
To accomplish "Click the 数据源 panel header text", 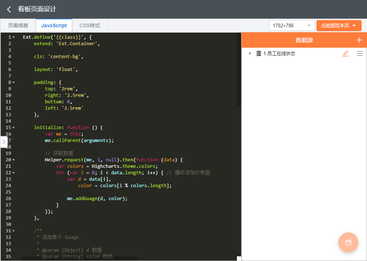I will click(x=304, y=40).
